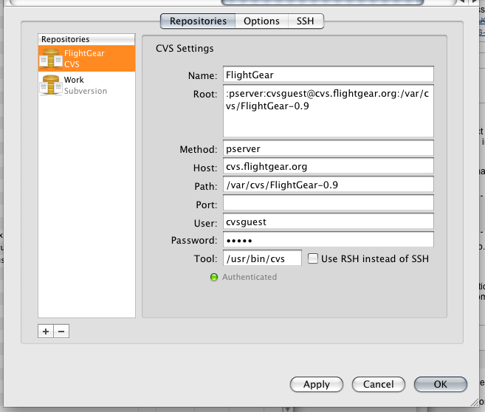
Task: Enable Use RSH instead of SSH
Action: (313, 258)
